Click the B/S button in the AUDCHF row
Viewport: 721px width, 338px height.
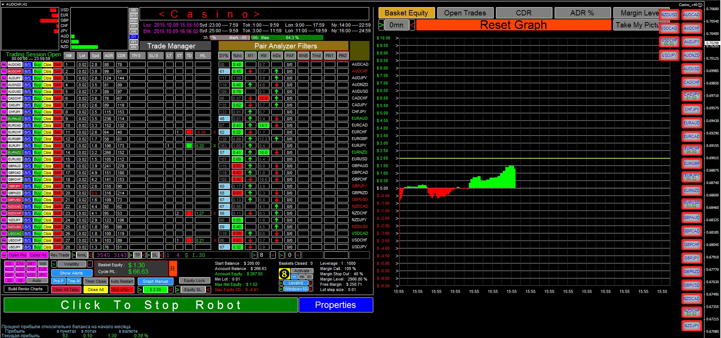28,71
